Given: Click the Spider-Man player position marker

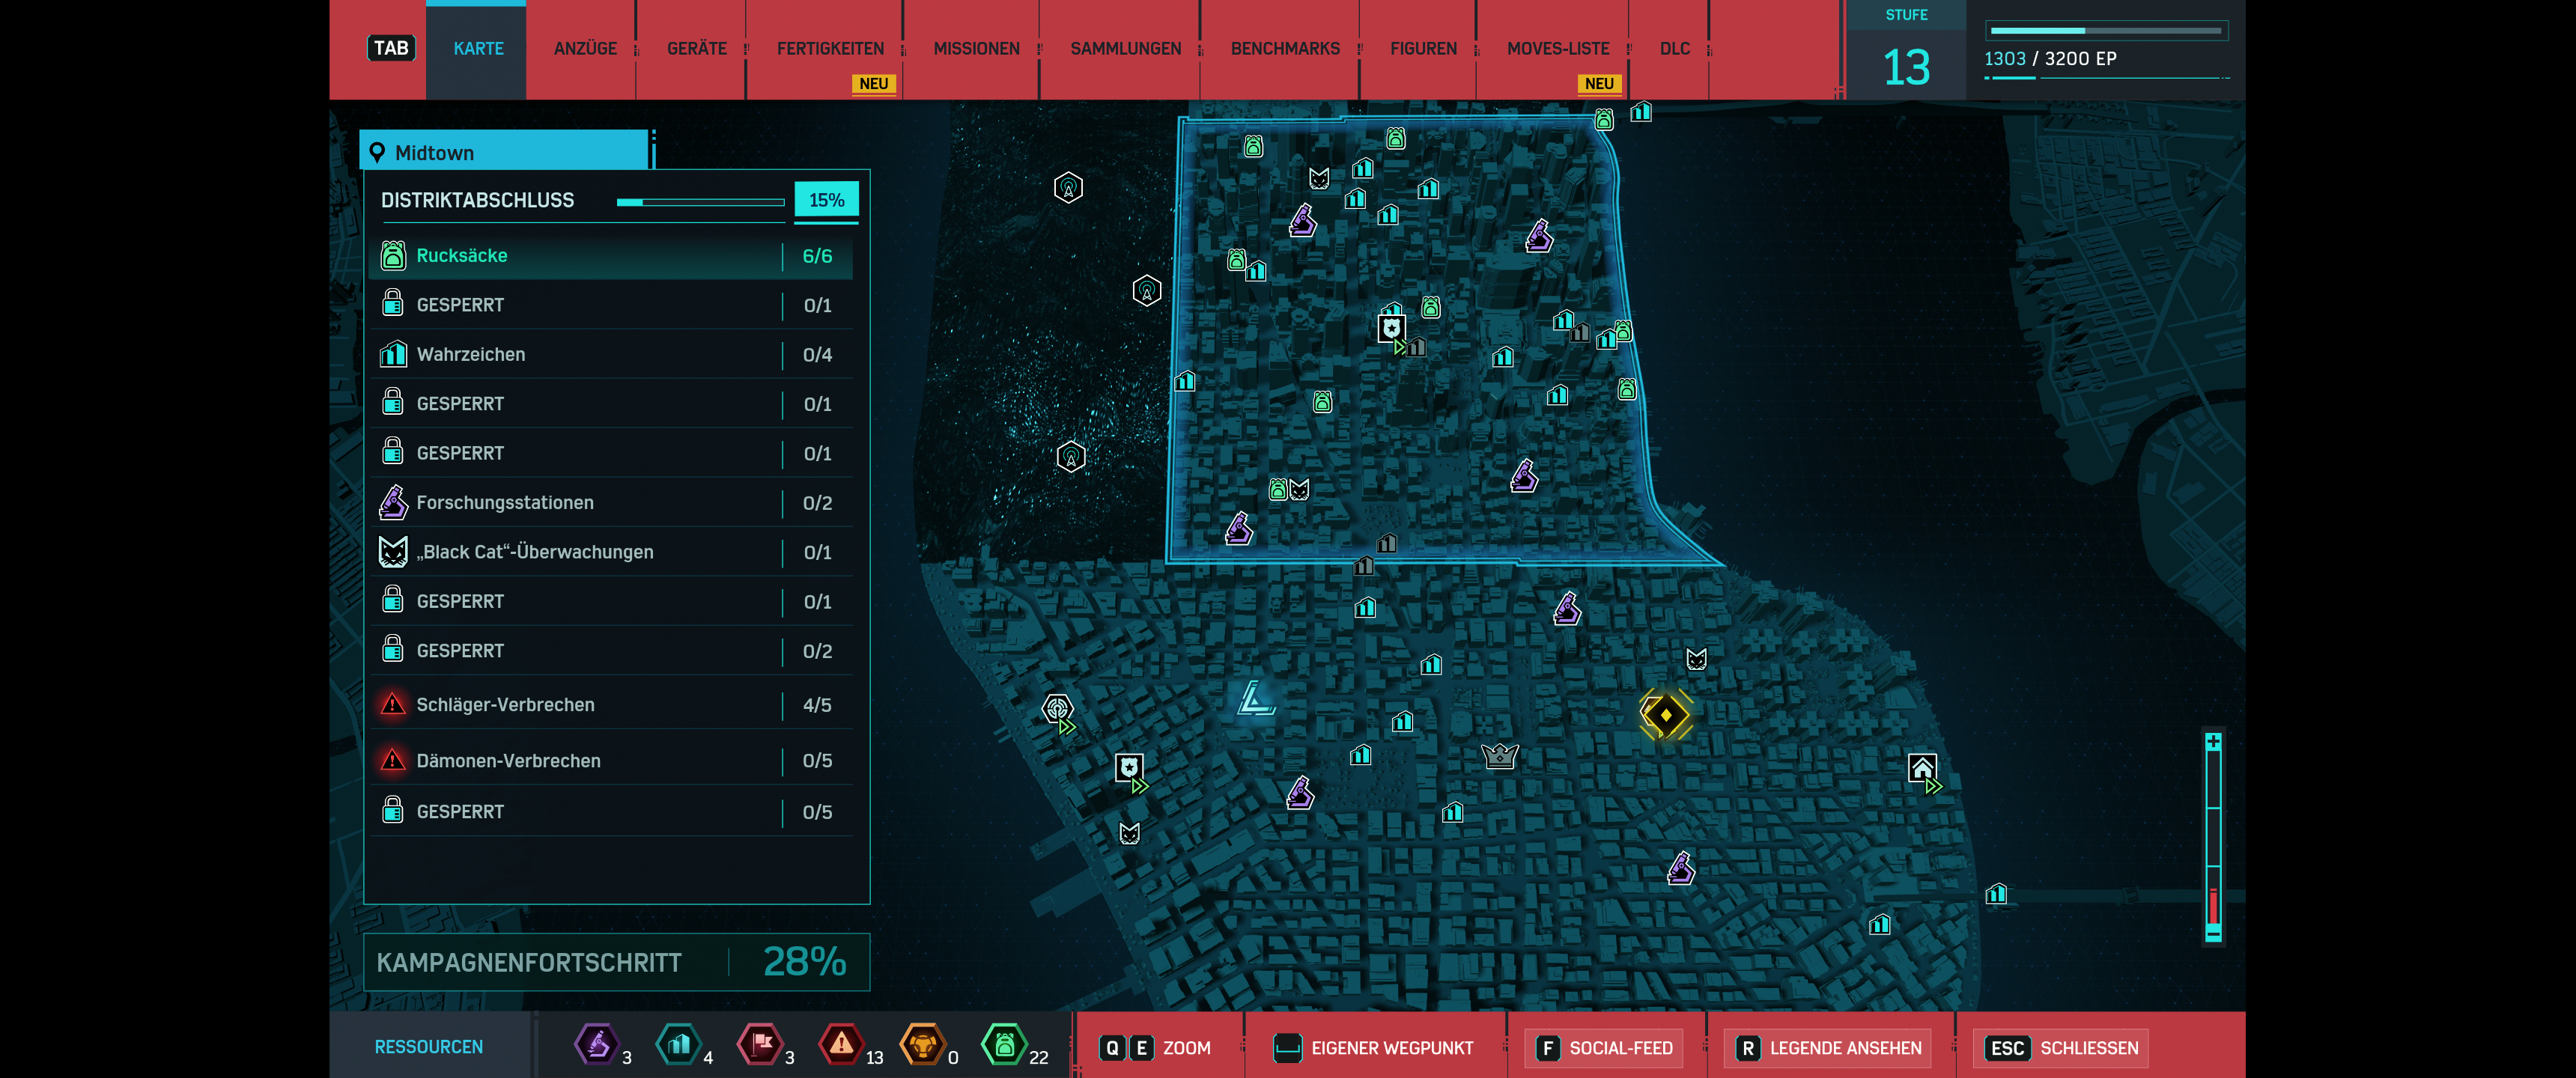Looking at the screenshot, I should click(x=1255, y=698).
